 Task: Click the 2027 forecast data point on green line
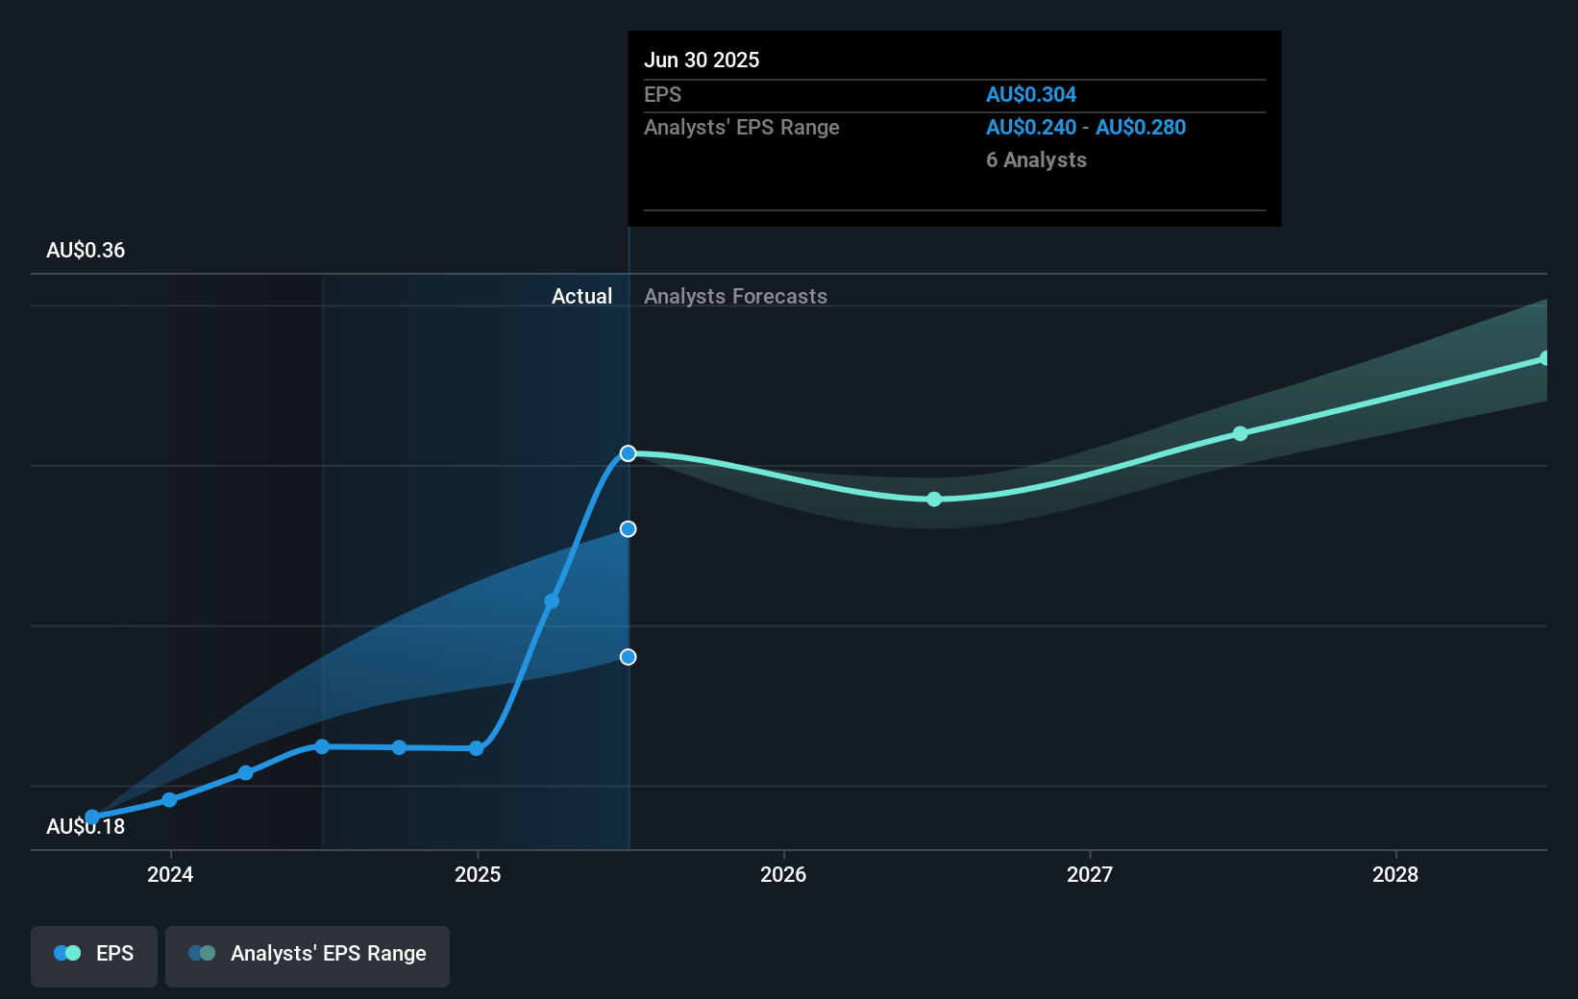(1241, 433)
